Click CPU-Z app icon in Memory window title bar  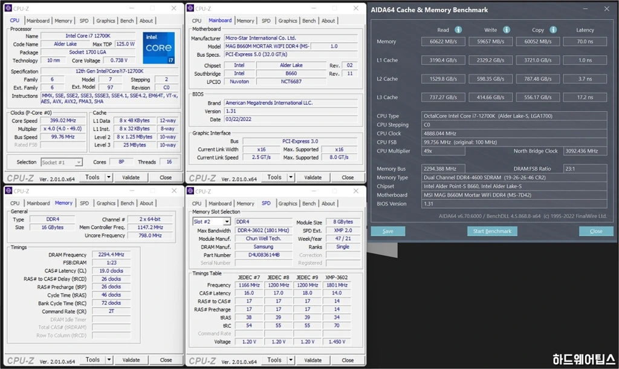8,191
